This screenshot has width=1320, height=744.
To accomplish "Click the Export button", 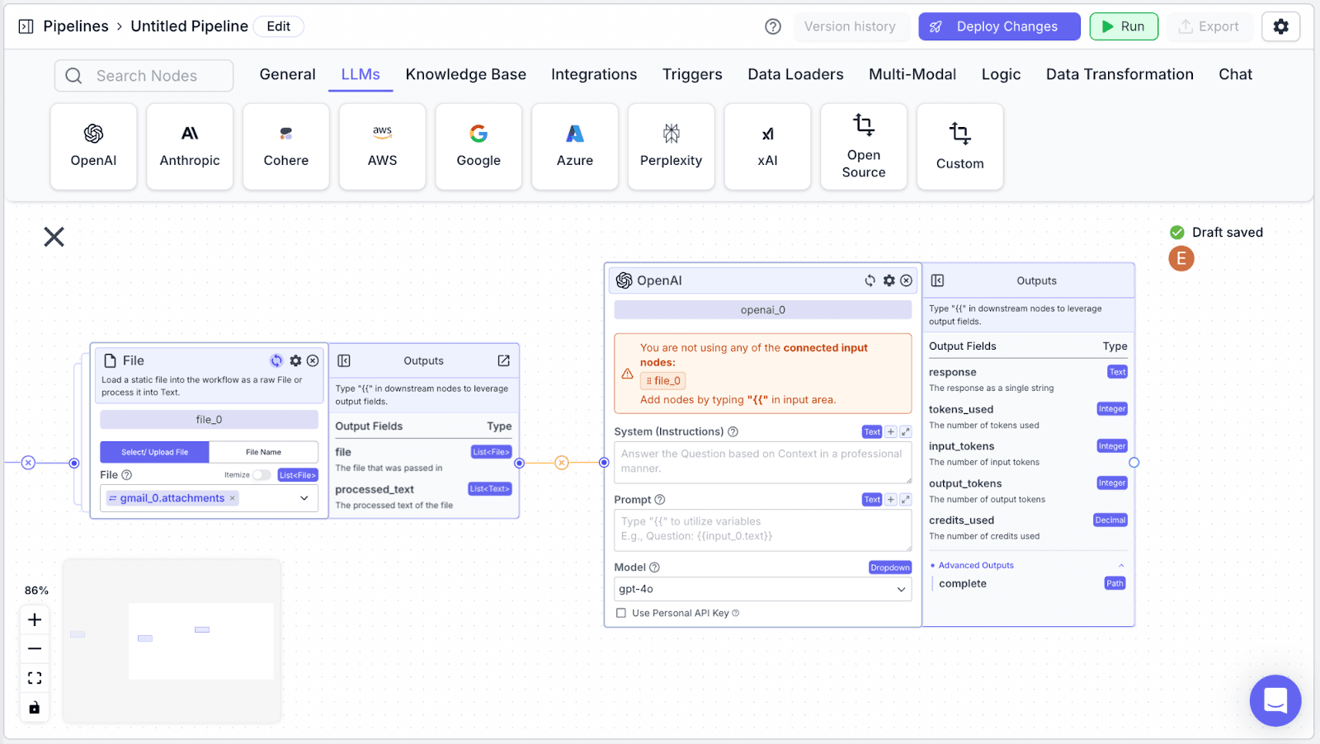I will click(1209, 26).
